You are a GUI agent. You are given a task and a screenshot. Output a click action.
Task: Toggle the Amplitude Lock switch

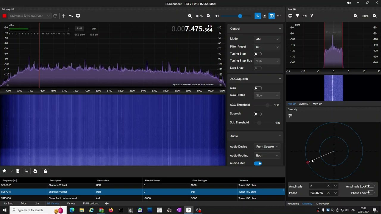click(371, 186)
